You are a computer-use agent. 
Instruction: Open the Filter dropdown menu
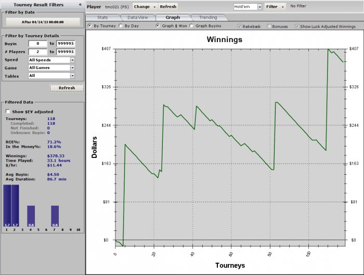click(x=275, y=7)
